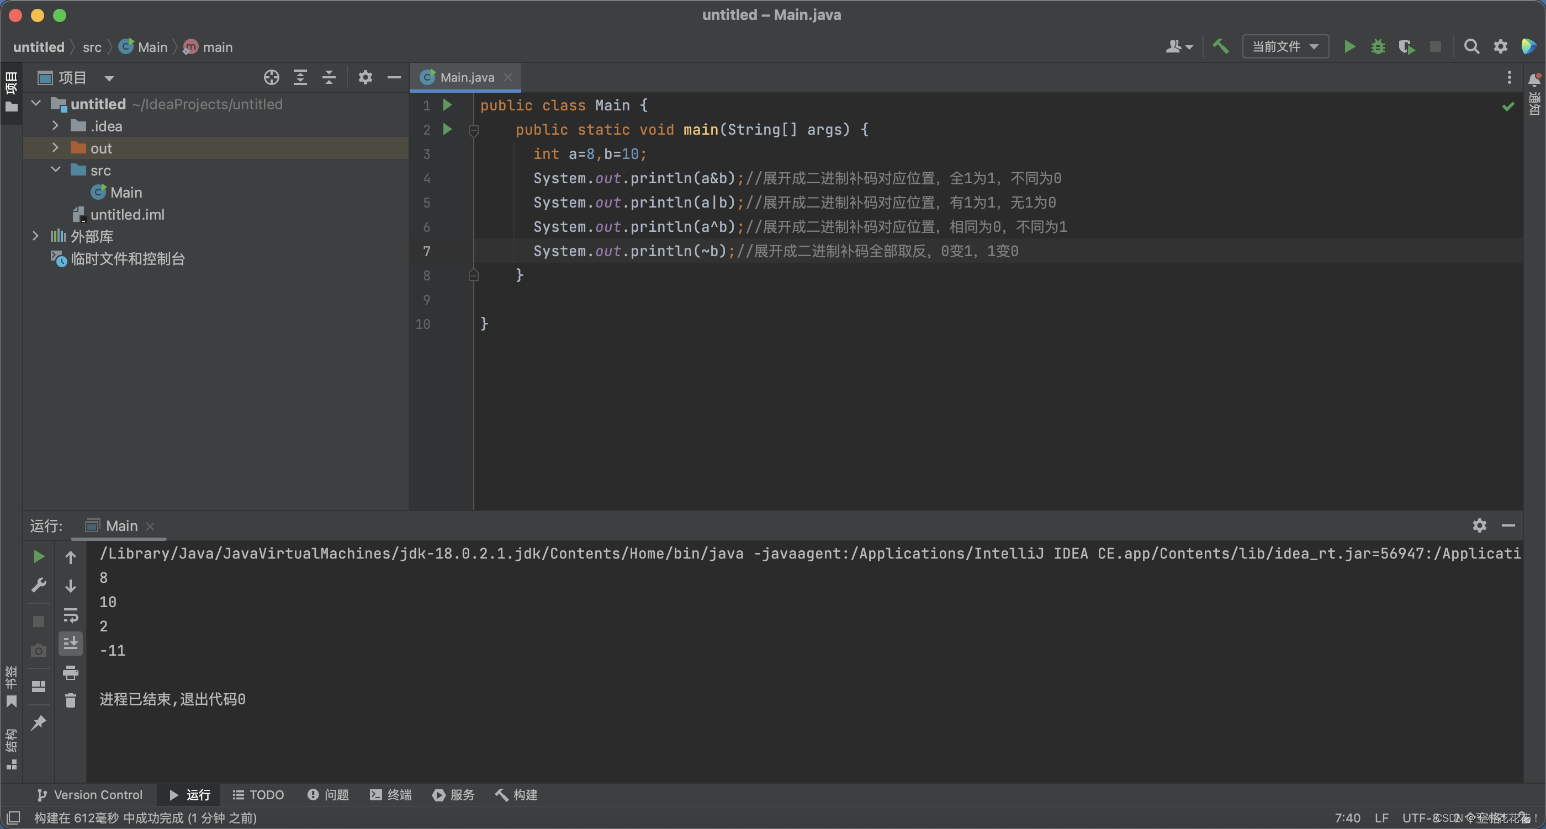The height and width of the screenshot is (829, 1546).
Task: Click the main method breadcrumb
Action: click(x=208, y=47)
